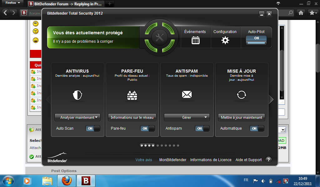Click the Antivirus shield icon
Viewport: 320px width, 187px height.
[77, 95]
